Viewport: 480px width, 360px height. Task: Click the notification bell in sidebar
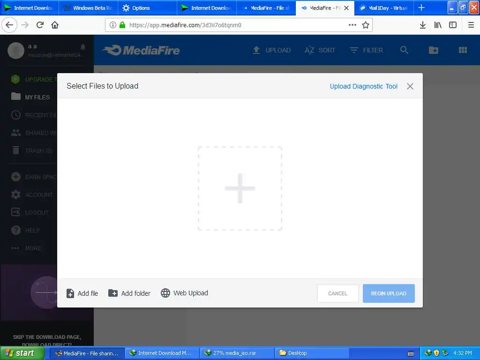point(83,47)
